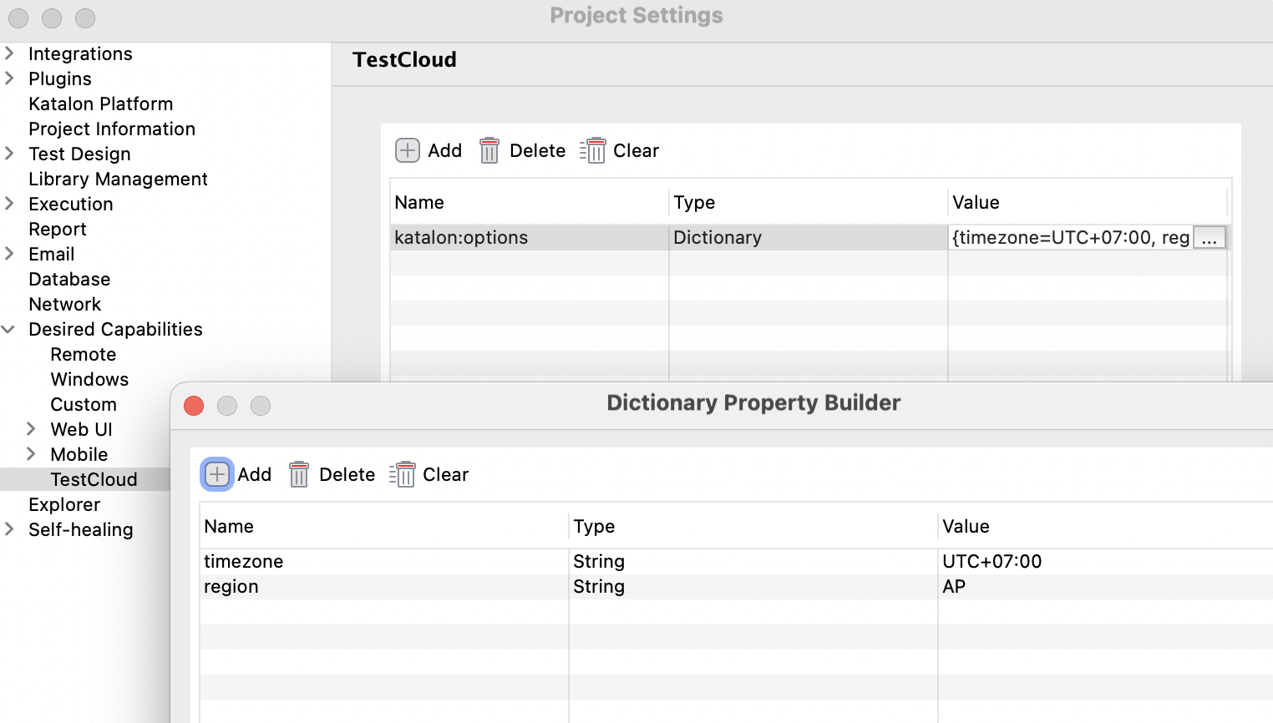Click the AP value cell

pyautogui.click(x=1106, y=586)
